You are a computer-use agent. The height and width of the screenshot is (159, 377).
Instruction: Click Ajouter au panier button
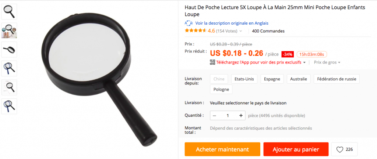click(x=296, y=149)
